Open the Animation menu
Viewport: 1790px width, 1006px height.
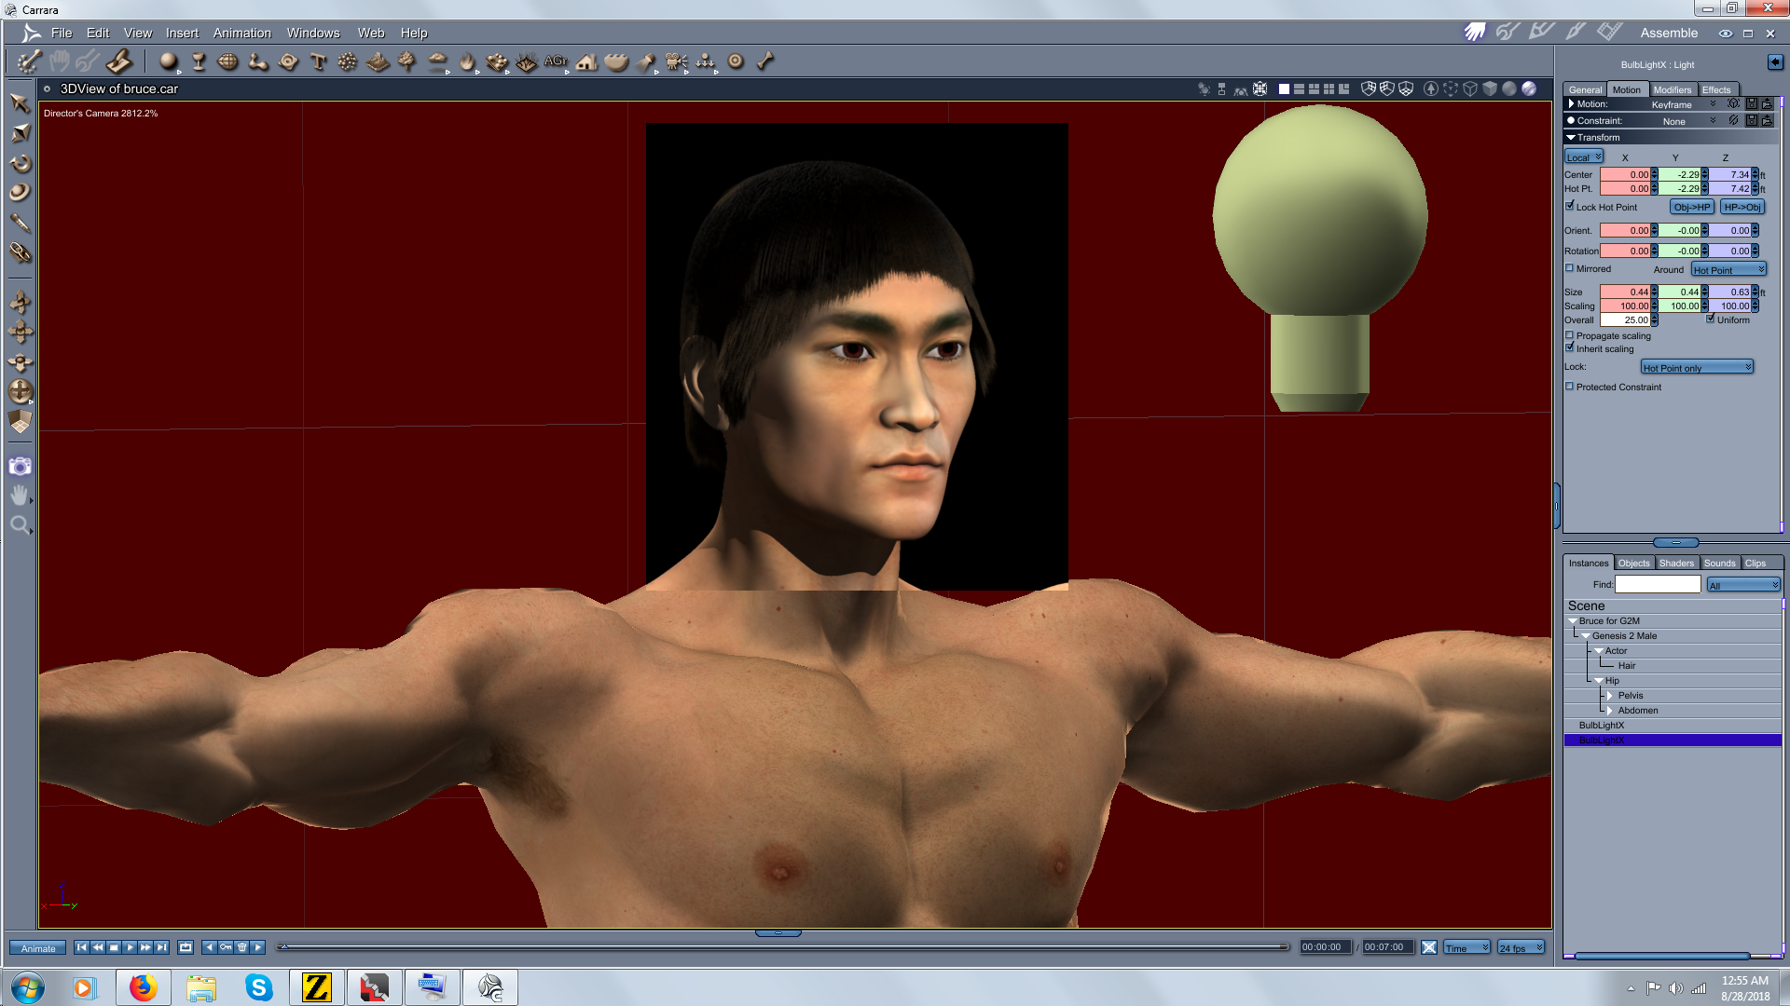[241, 33]
